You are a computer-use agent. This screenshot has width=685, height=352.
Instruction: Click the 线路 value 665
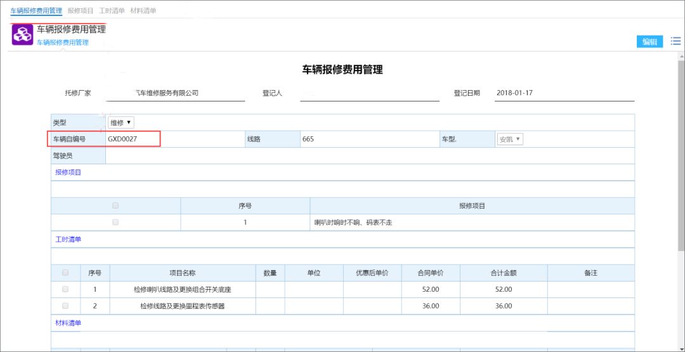308,140
